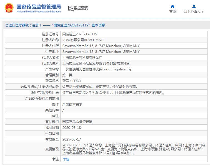Click the 网上办事大厅 text label
Viewport: 210px width, 165px height.
click(194, 11)
